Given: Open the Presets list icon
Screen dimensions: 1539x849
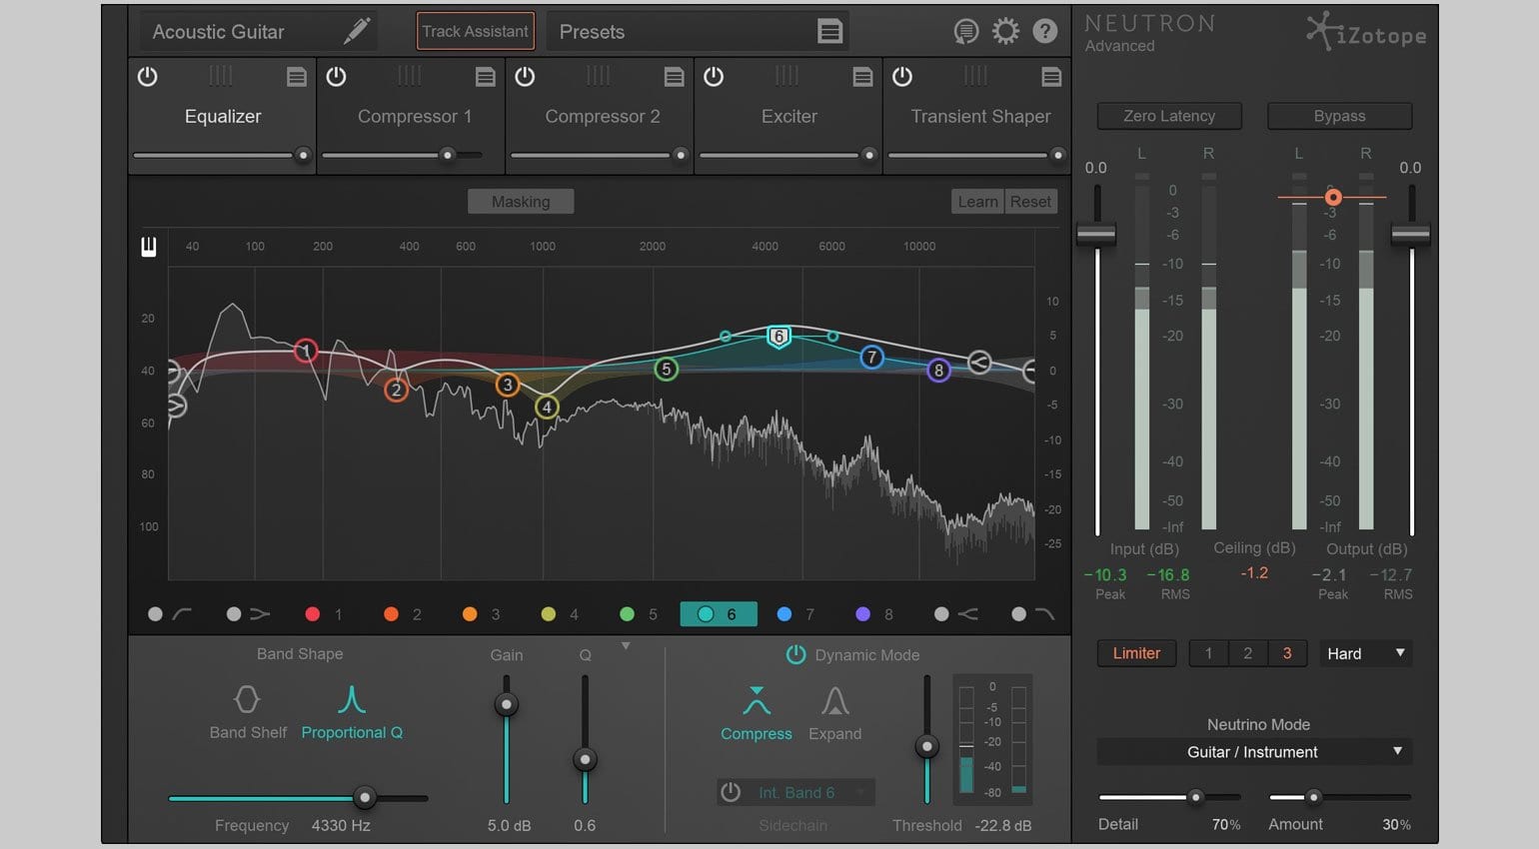Looking at the screenshot, I should tap(829, 32).
